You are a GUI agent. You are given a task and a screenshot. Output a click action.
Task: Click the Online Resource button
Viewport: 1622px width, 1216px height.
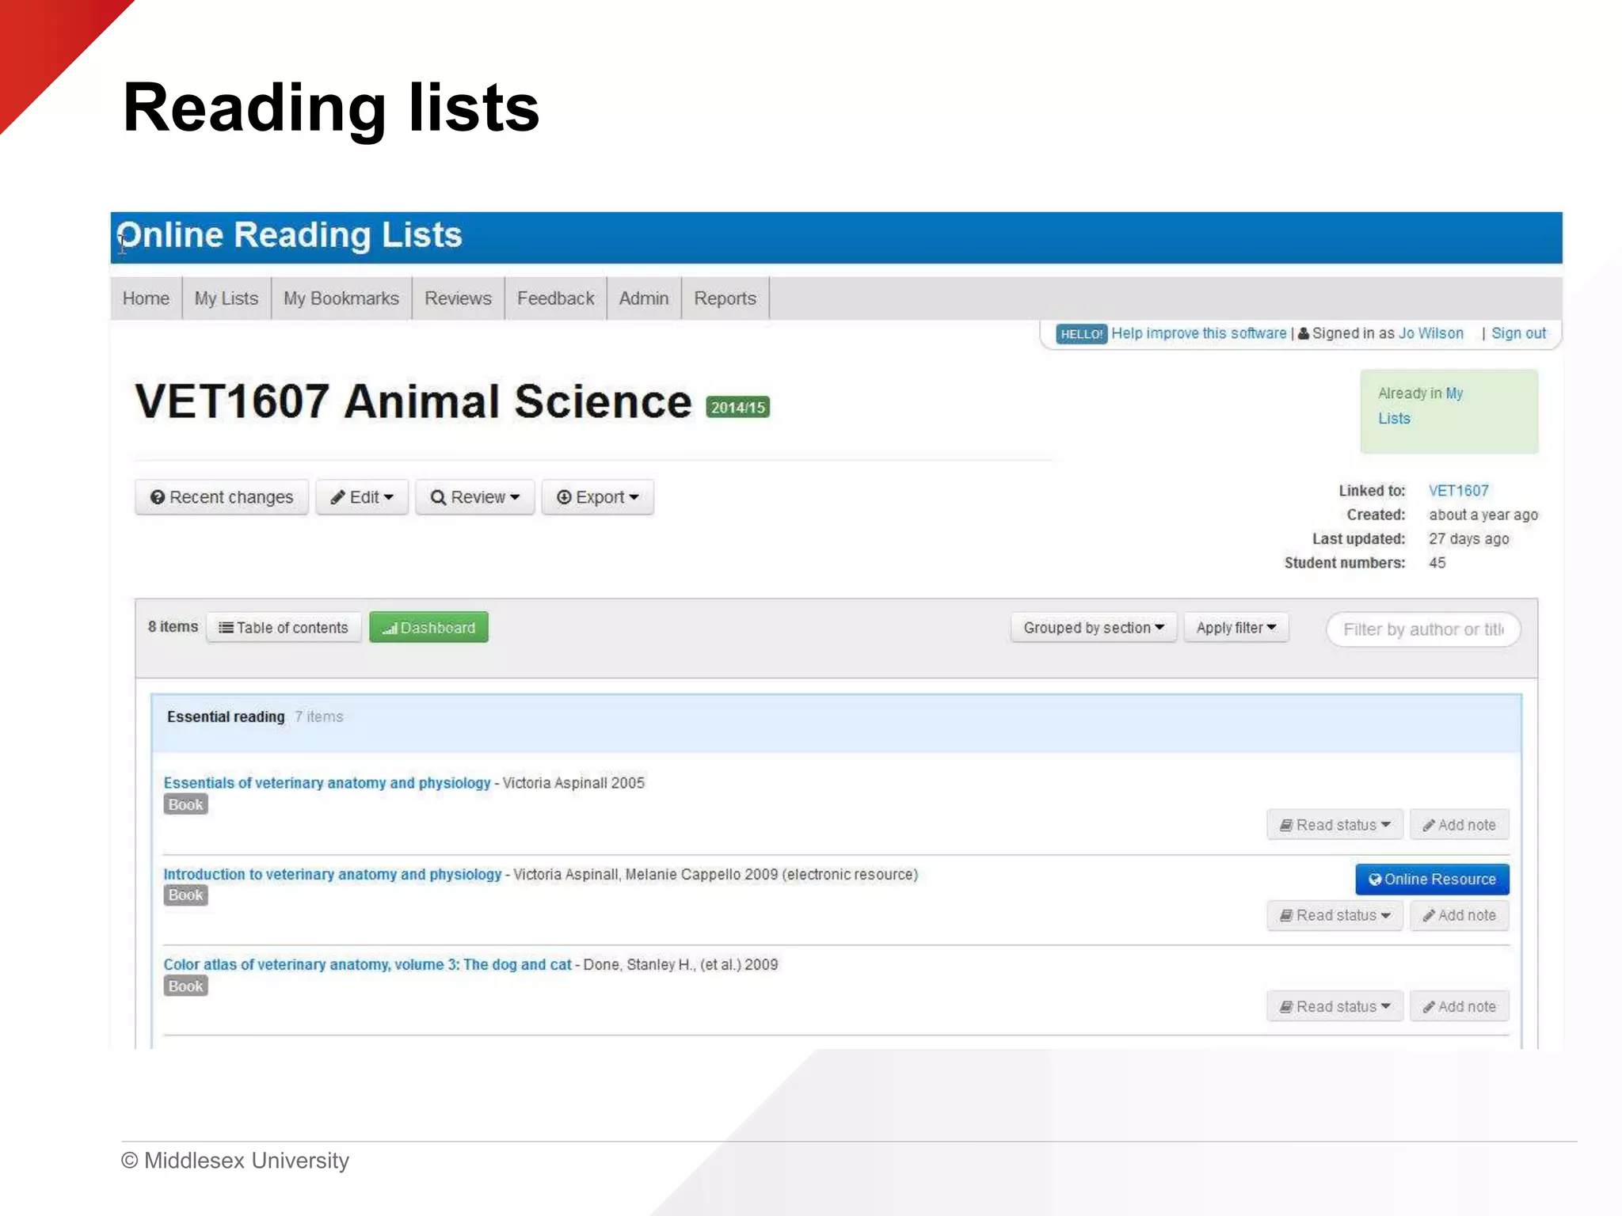[1432, 880]
